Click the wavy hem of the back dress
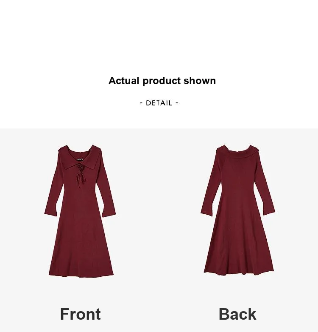 pos(239,272)
